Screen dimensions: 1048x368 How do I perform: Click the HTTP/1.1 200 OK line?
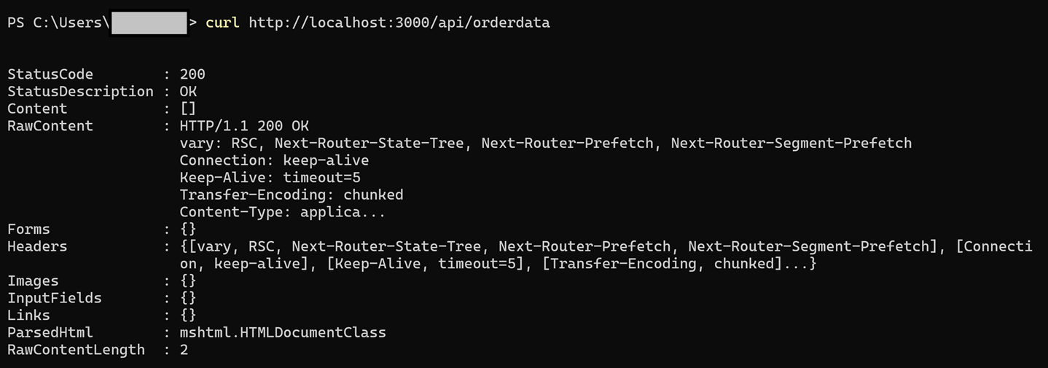pyautogui.click(x=244, y=126)
